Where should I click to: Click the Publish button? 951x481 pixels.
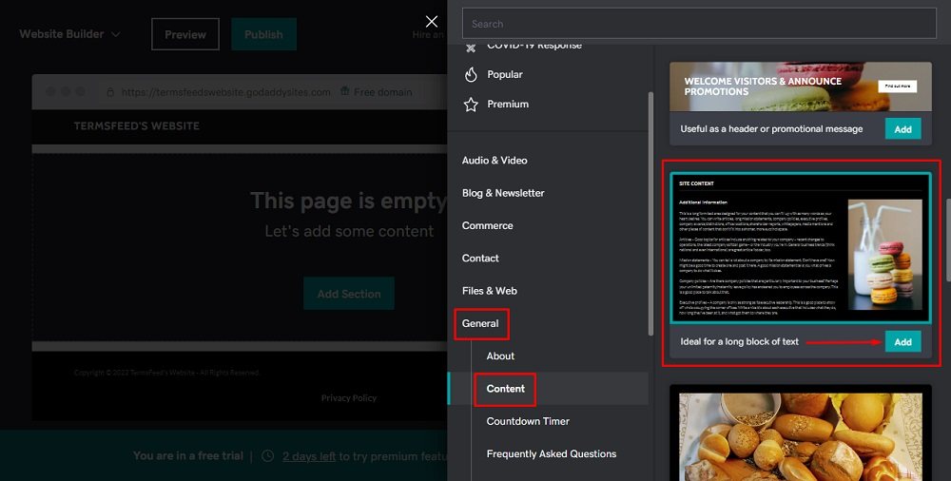[263, 34]
